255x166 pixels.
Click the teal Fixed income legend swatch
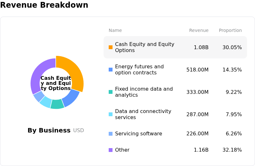(111, 92)
